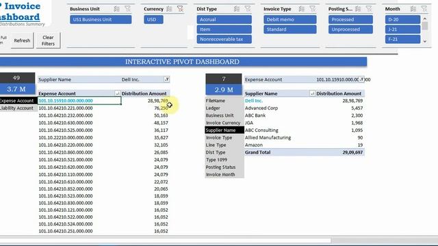This screenshot has width=438, height=246.
Task: Clear the Month slicer filter
Action: [x=424, y=9]
